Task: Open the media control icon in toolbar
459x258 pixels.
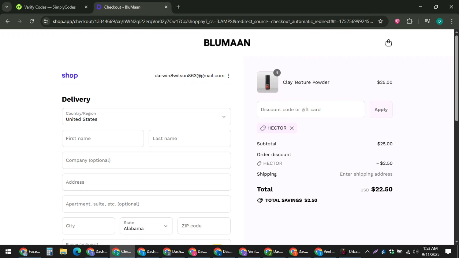Action: [x=427, y=21]
